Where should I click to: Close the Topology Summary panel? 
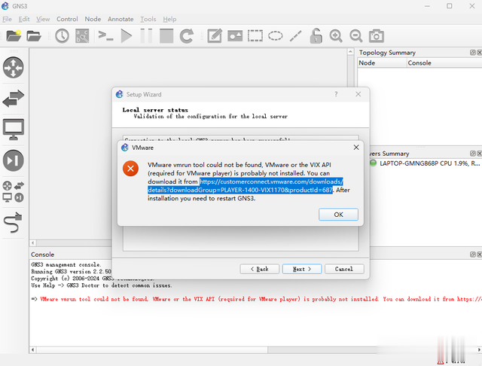coord(479,53)
